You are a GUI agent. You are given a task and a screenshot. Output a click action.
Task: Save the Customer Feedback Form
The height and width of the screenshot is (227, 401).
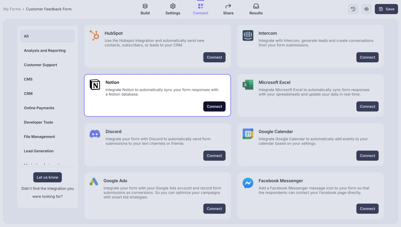click(386, 9)
